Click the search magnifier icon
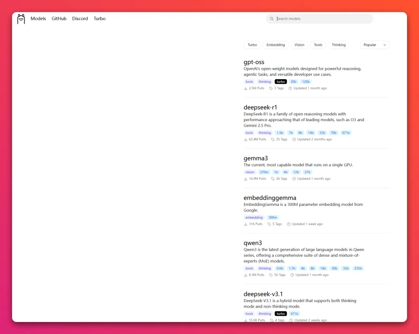 pyautogui.click(x=272, y=19)
